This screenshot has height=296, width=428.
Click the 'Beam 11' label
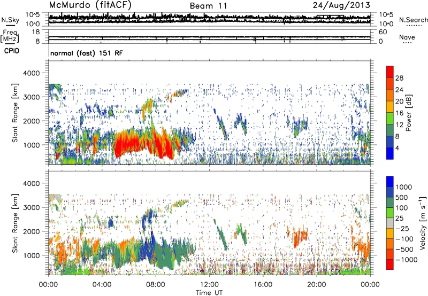pyautogui.click(x=209, y=6)
